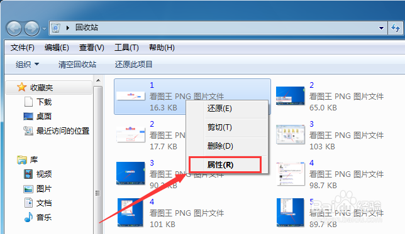Click the "98.7 KB" size text
This screenshot has height=234, width=405.
click(323, 185)
